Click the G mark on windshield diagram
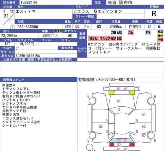This screenshot has height=151, width=164. [x=119, y=110]
